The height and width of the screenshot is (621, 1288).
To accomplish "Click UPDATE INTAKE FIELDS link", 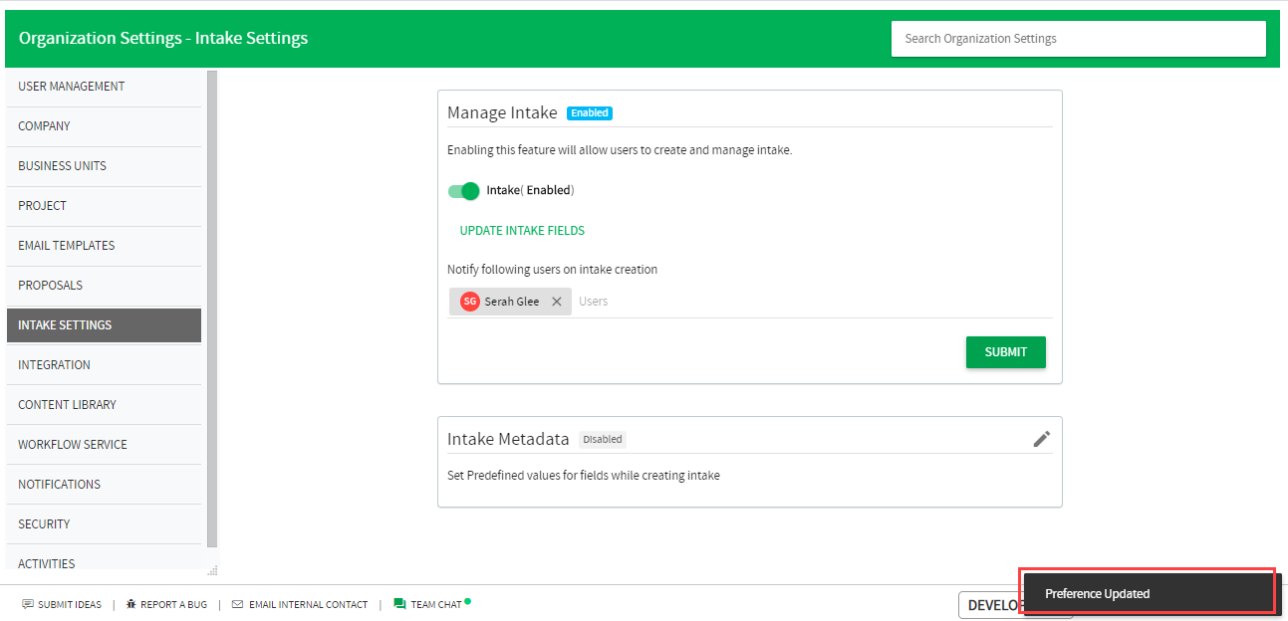I will 522,231.
